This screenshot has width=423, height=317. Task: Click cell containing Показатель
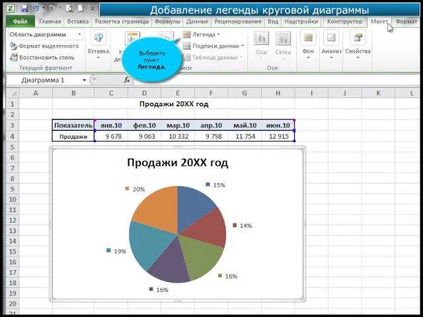[x=73, y=125]
